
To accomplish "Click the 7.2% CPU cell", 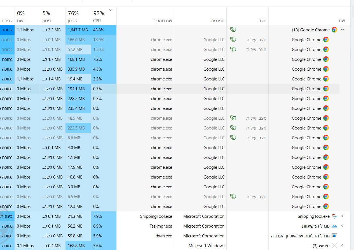I will [104, 59].
